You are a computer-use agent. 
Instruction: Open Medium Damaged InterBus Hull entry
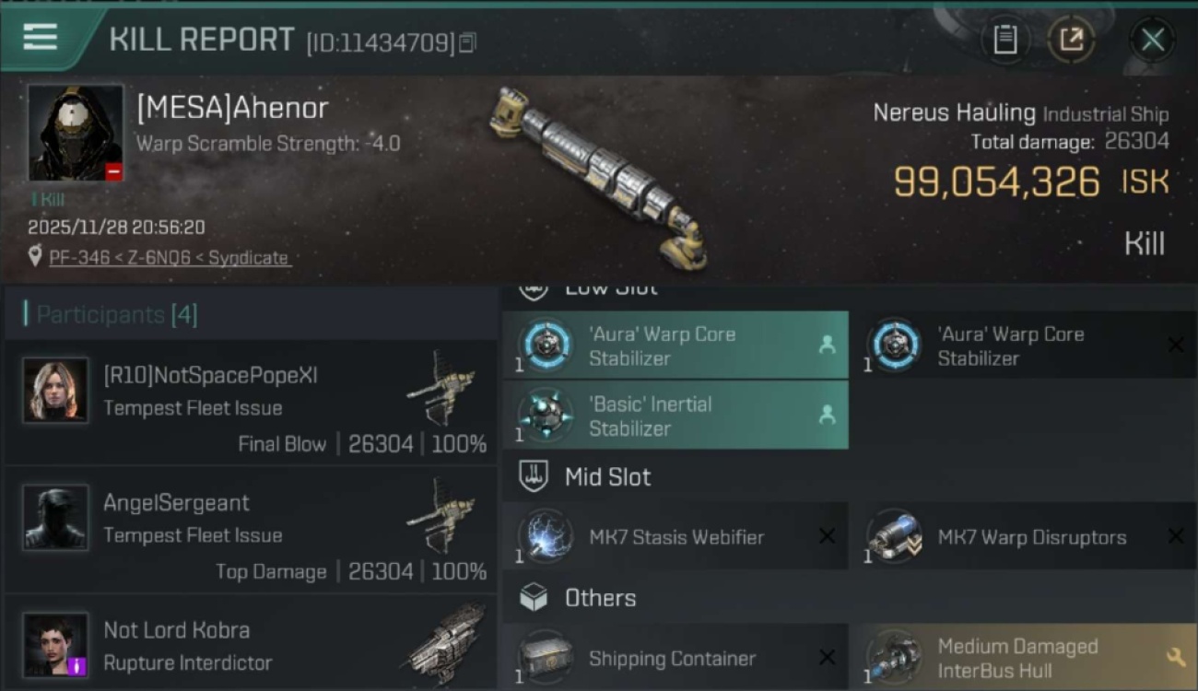1023,658
